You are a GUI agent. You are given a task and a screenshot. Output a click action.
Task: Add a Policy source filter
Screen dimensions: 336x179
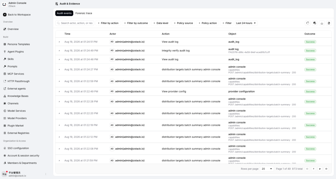pos(183,23)
